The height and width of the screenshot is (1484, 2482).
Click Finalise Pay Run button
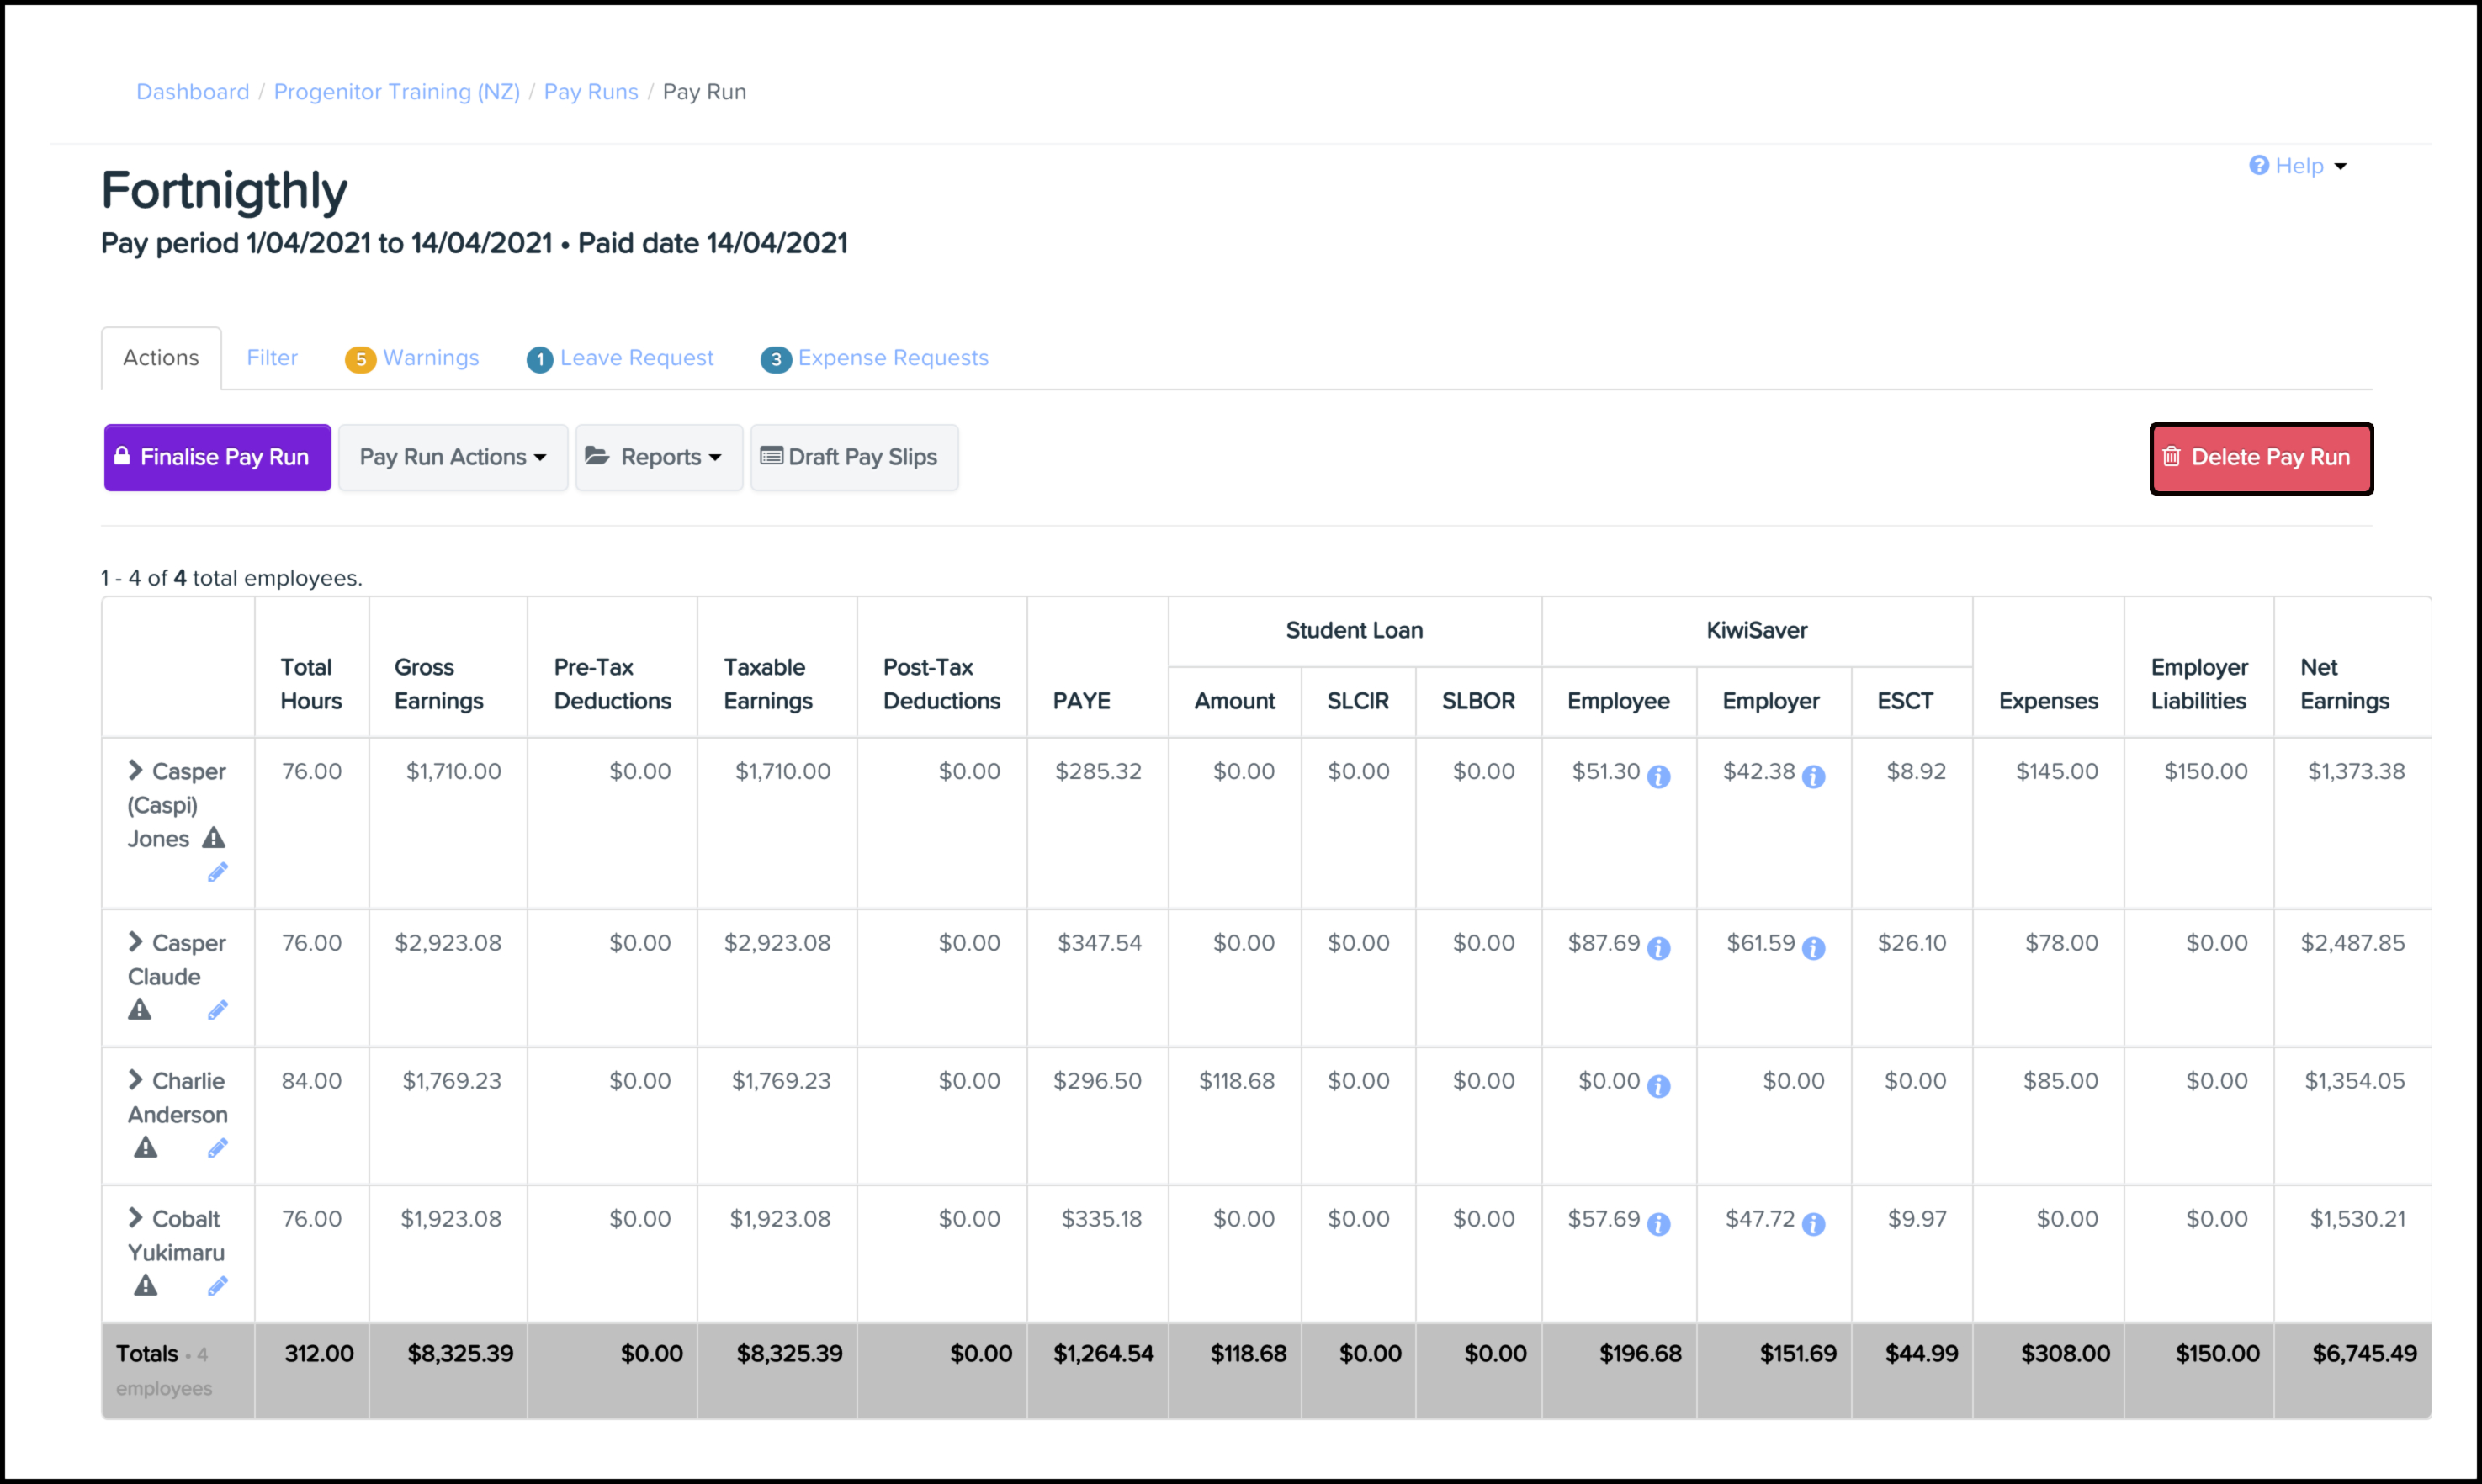(217, 457)
